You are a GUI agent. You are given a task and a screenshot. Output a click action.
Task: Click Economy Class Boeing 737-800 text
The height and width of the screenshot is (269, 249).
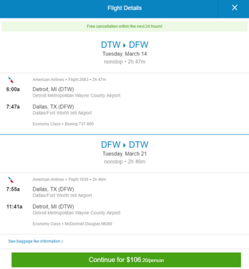[63, 124]
